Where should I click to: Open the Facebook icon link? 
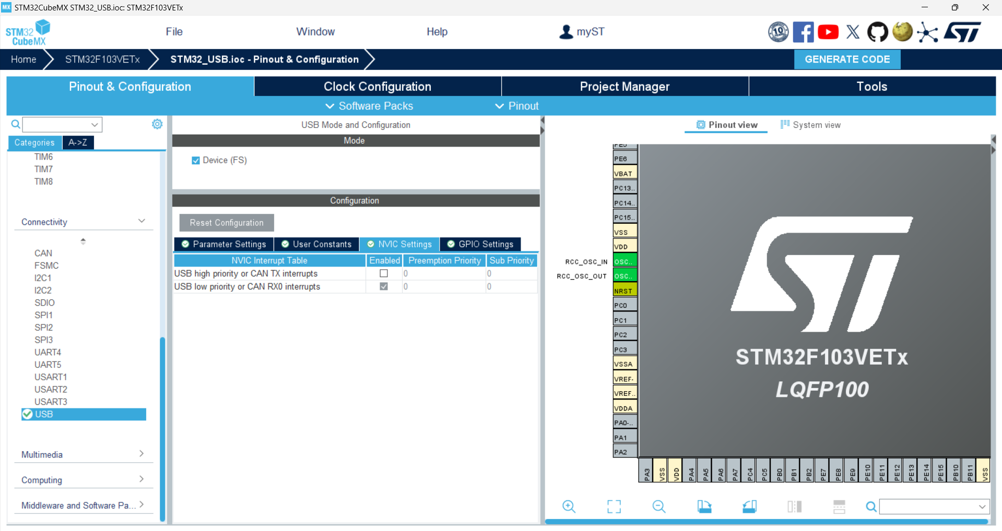[803, 32]
